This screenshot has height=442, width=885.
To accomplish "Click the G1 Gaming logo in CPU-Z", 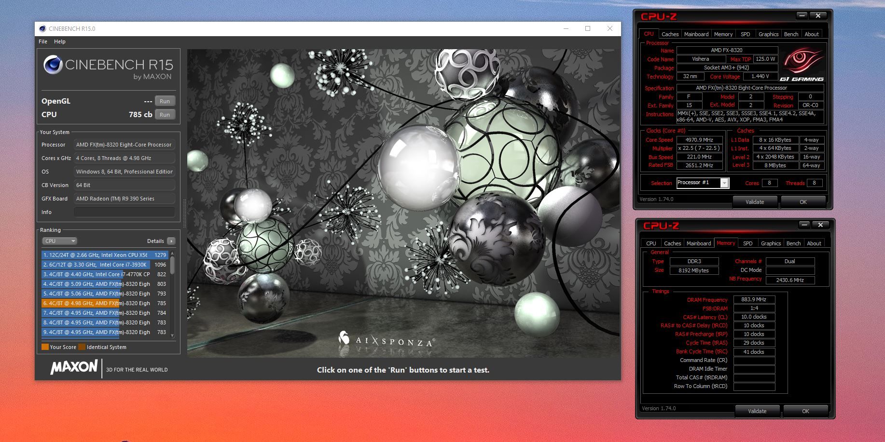I will click(802, 63).
